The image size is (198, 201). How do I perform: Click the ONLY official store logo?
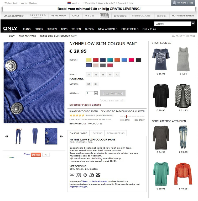click(10, 29)
